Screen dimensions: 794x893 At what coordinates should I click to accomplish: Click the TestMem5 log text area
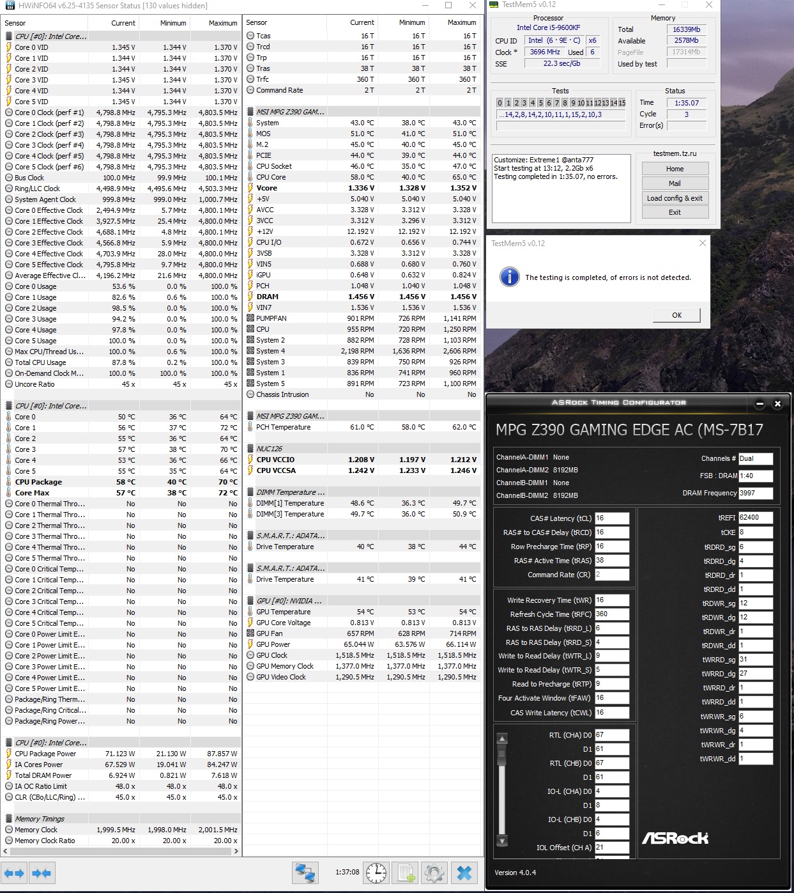561,187
